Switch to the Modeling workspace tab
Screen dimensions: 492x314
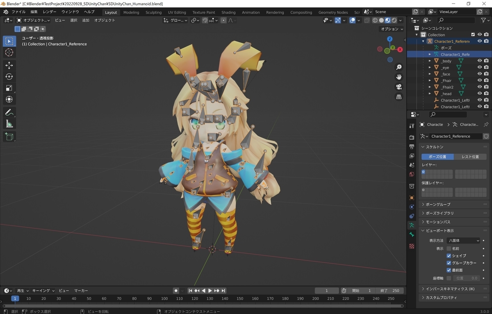(x=131, y=12)
